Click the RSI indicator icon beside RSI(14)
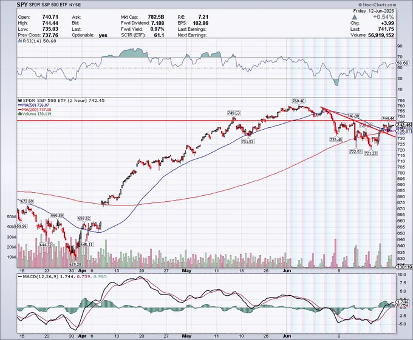The width and height of the screenshot is (413, 340). pyautogui.click(x=20, y=41)
